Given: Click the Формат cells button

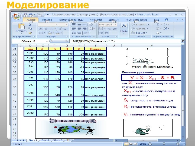Looking at the screenshot, I should point(139,33).
